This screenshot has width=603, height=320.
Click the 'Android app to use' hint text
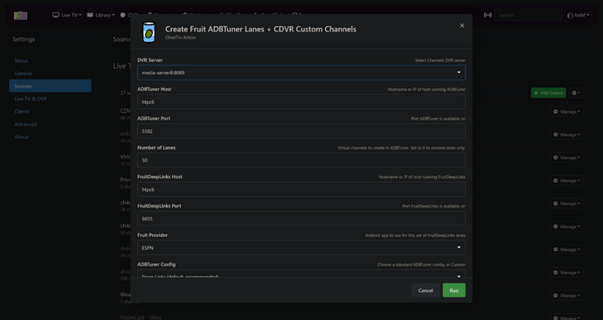point(415,235)
